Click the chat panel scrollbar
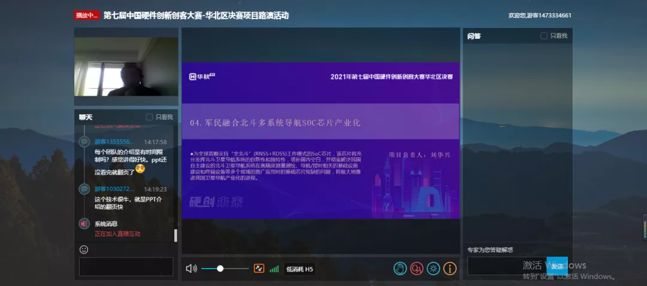This screenshot has width=647, height=286. (176, 235)
